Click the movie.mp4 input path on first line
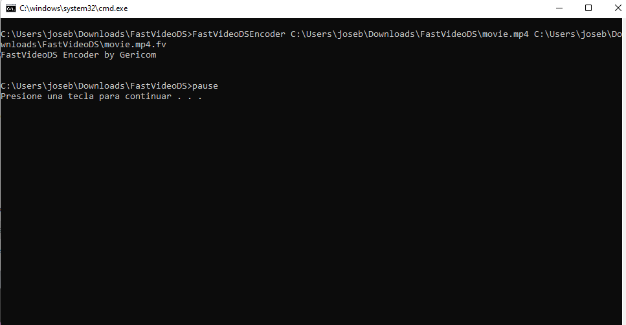Viewport: 626px width, 325px height. coord(410,34)
